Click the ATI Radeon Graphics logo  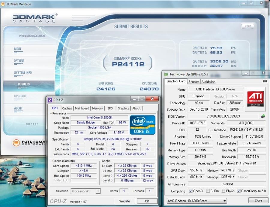coord(255,99)
